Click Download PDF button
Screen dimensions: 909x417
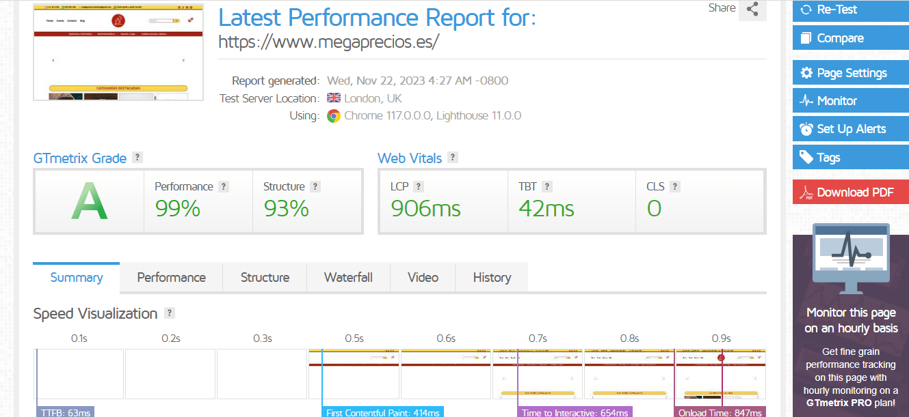[x=851, y=192]
